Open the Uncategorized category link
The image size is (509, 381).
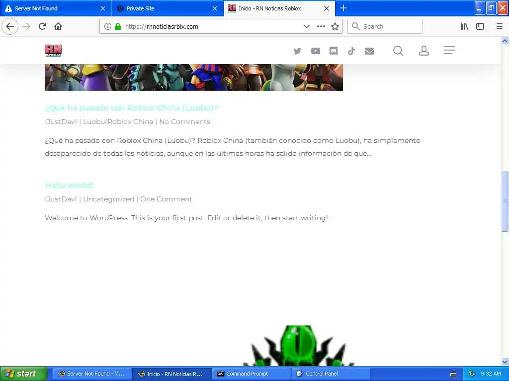tap(108, 199)
